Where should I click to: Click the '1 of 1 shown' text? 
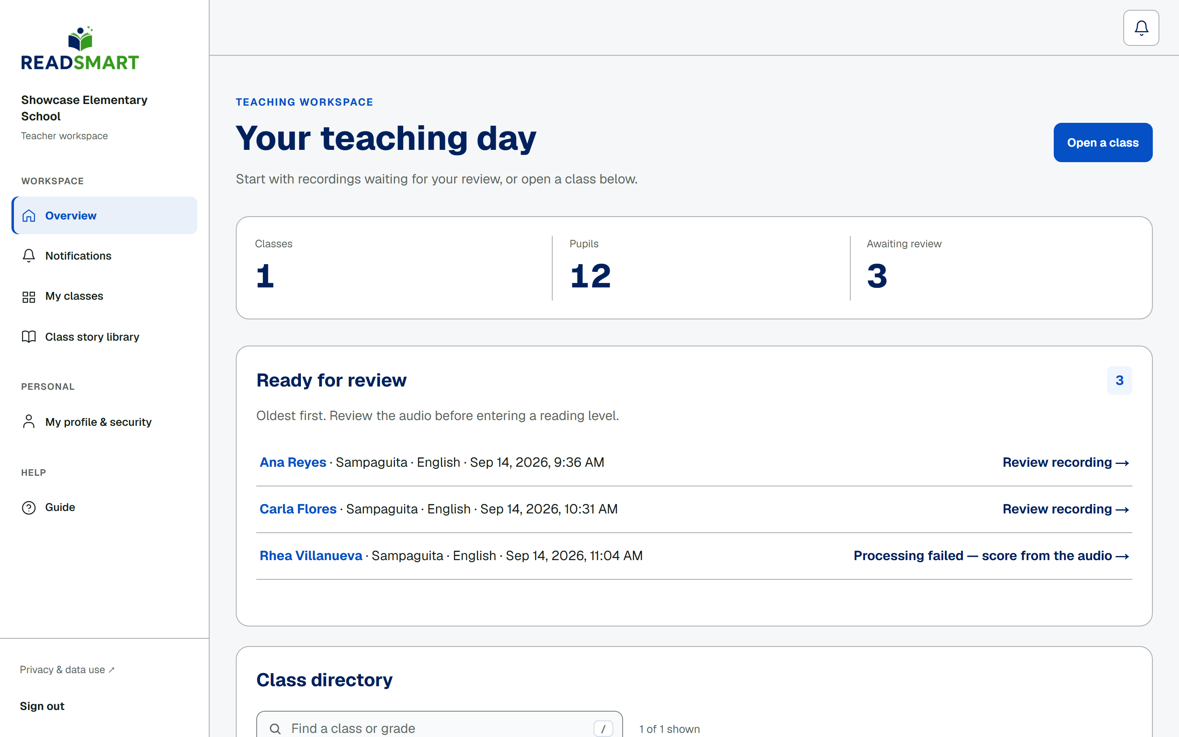pyautogui.click(x=669, y=729)
